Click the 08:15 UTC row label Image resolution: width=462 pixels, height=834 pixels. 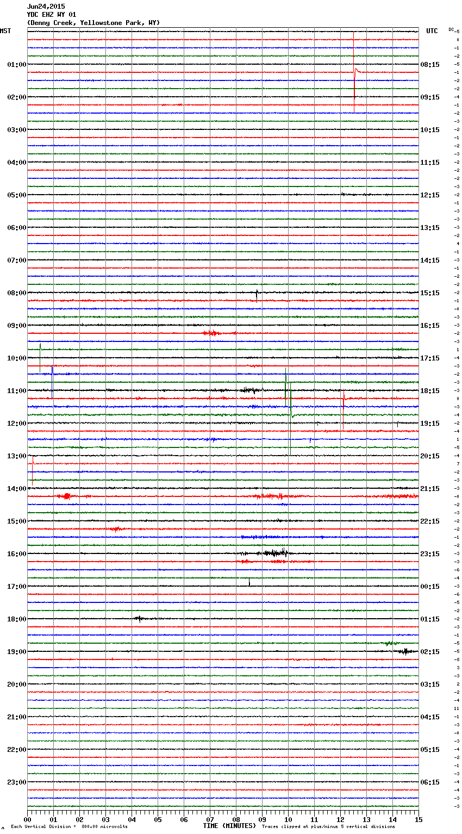coord(430,64)
